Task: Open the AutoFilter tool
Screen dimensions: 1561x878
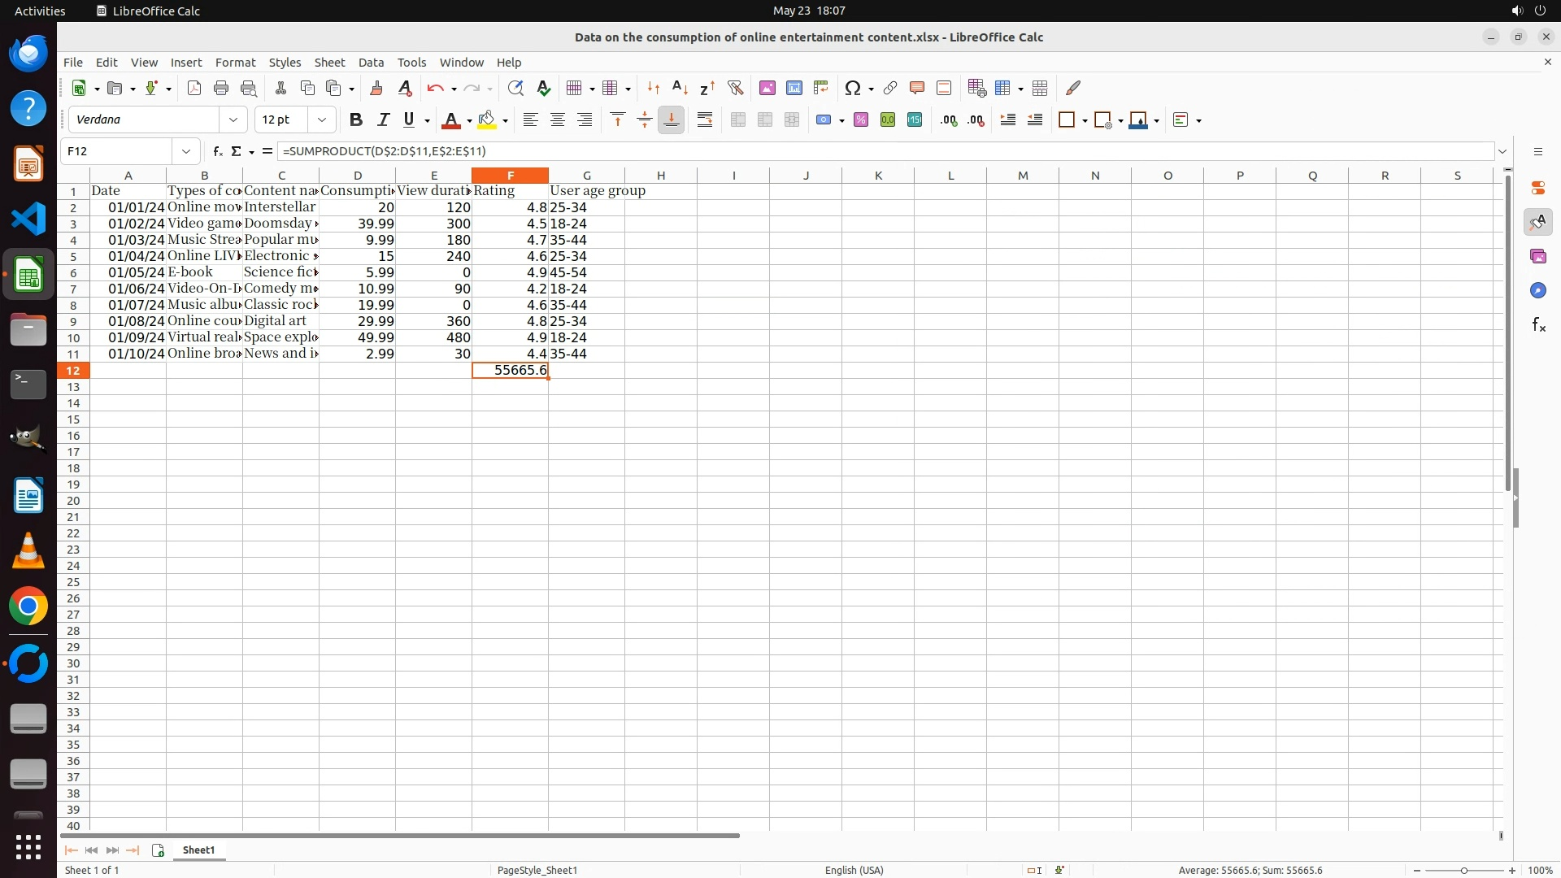Action: 735,88
